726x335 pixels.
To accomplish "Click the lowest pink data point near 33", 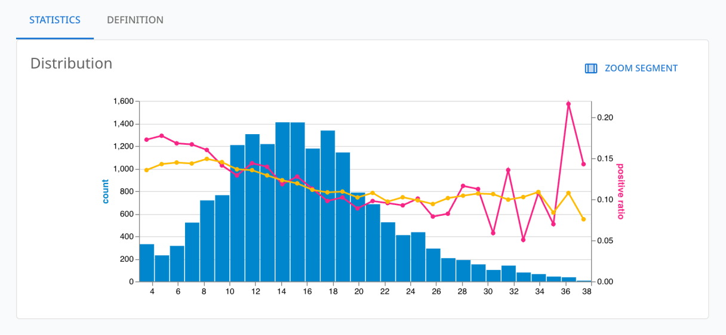I will click(x=523, y=240).
